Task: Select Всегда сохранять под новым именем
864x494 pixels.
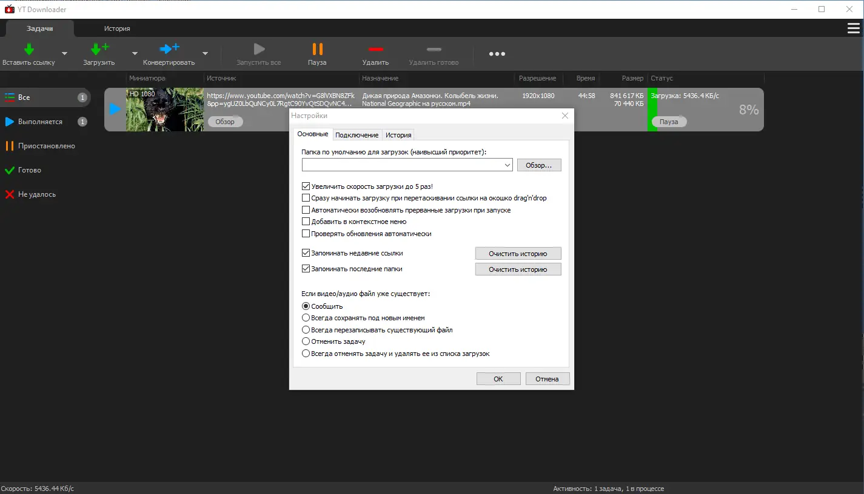Action: pyautogui.click(x=306, y=318)
